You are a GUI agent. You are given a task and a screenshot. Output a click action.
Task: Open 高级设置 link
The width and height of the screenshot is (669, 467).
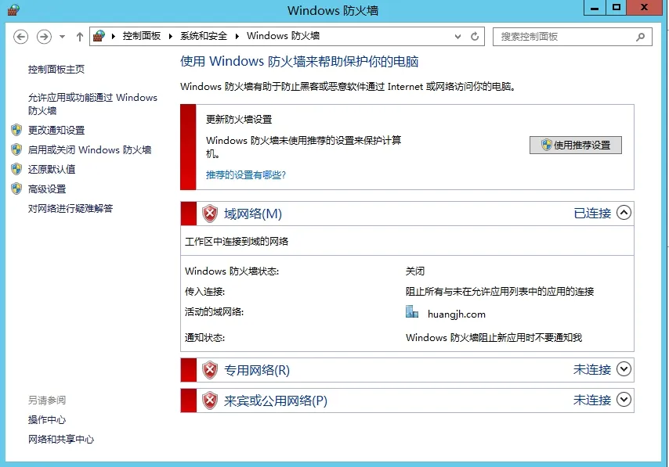tap(47, 189)
